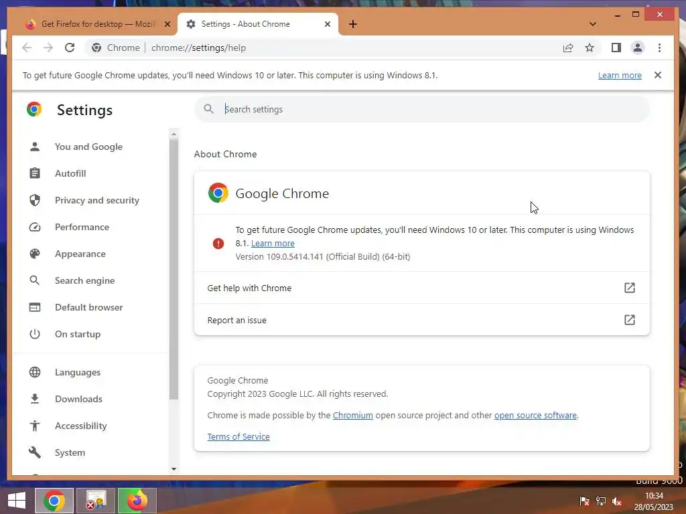Click the Search engine magnifier icon

coord(35,280)
